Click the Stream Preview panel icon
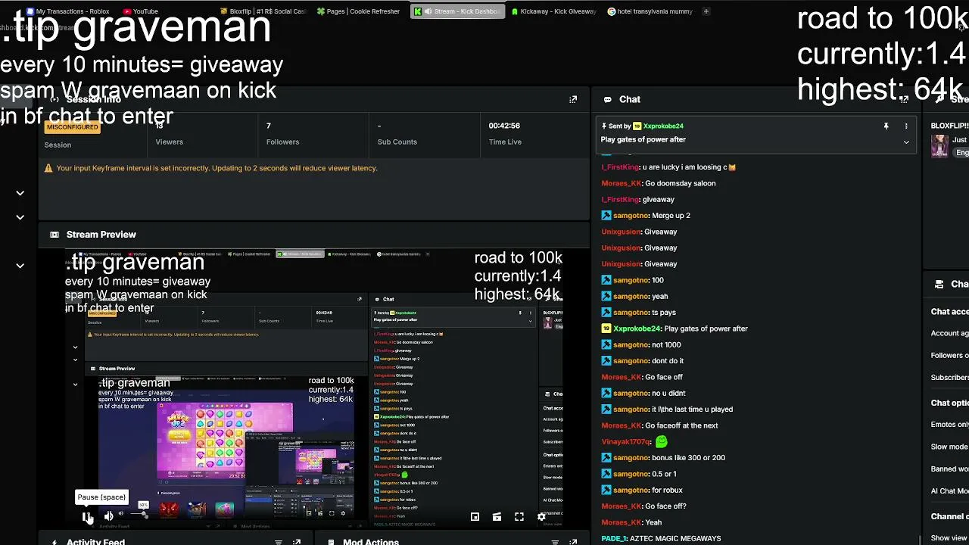969x545 pixels. point(55,235)
